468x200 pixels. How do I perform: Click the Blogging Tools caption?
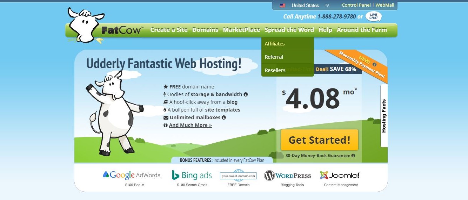[292, 185]
